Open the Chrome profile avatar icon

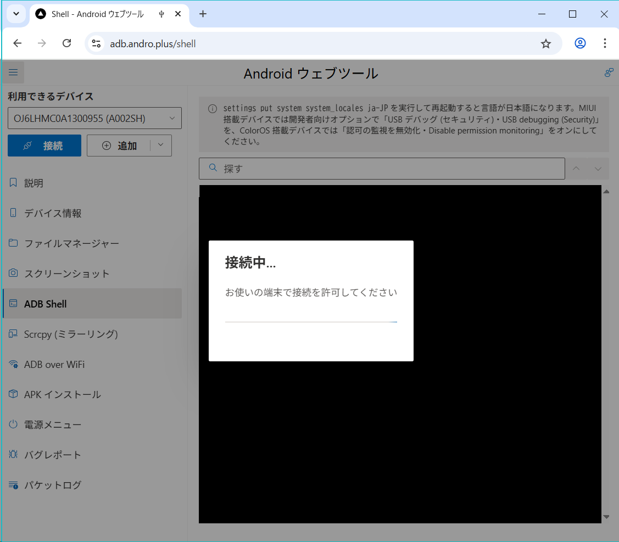(580, 43)
